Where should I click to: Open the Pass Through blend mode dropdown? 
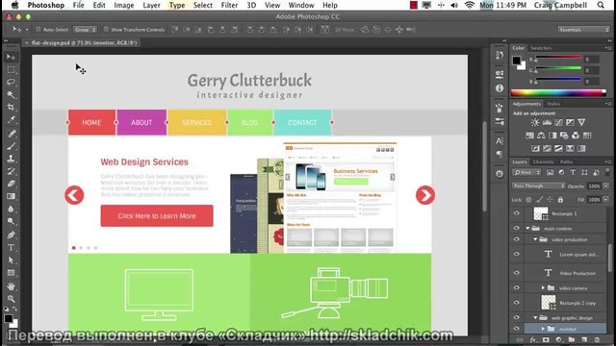click(x=538, y=185)
